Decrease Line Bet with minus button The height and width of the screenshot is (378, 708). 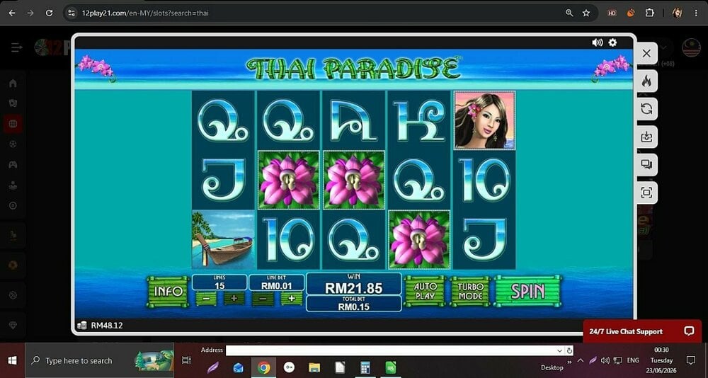click(x=263, y=299)
